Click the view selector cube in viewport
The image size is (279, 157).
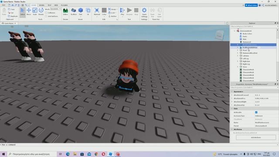pyautogui.click(x=219, y=35)
